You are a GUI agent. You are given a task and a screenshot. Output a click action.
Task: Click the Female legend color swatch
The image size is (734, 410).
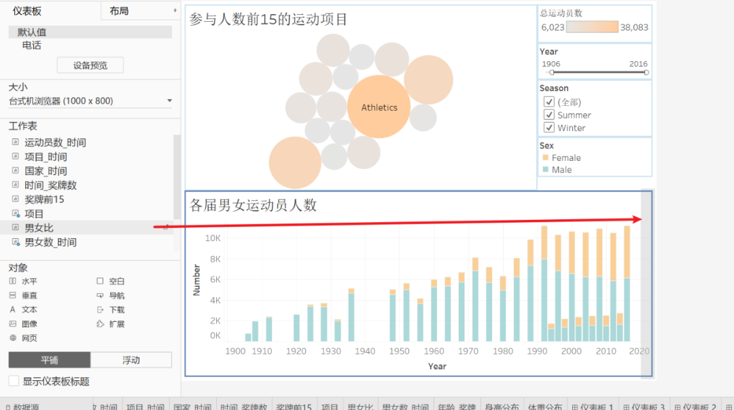click(x=545, y=157)
